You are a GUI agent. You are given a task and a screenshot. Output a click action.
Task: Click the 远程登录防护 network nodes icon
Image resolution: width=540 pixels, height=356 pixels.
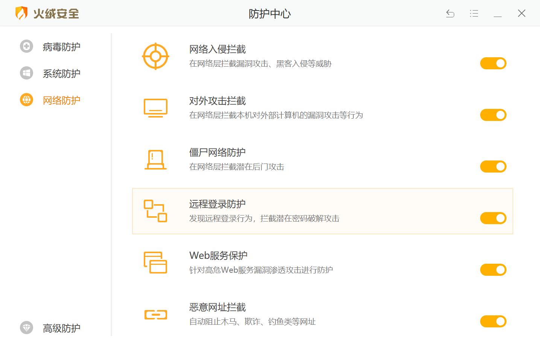pyautogui.click(x=155, y=211)
